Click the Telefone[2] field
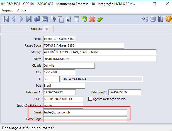 [x=125, y=92]
